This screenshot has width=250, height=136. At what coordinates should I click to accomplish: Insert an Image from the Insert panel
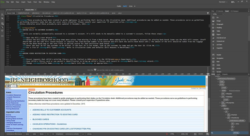[x=218, y=21]
